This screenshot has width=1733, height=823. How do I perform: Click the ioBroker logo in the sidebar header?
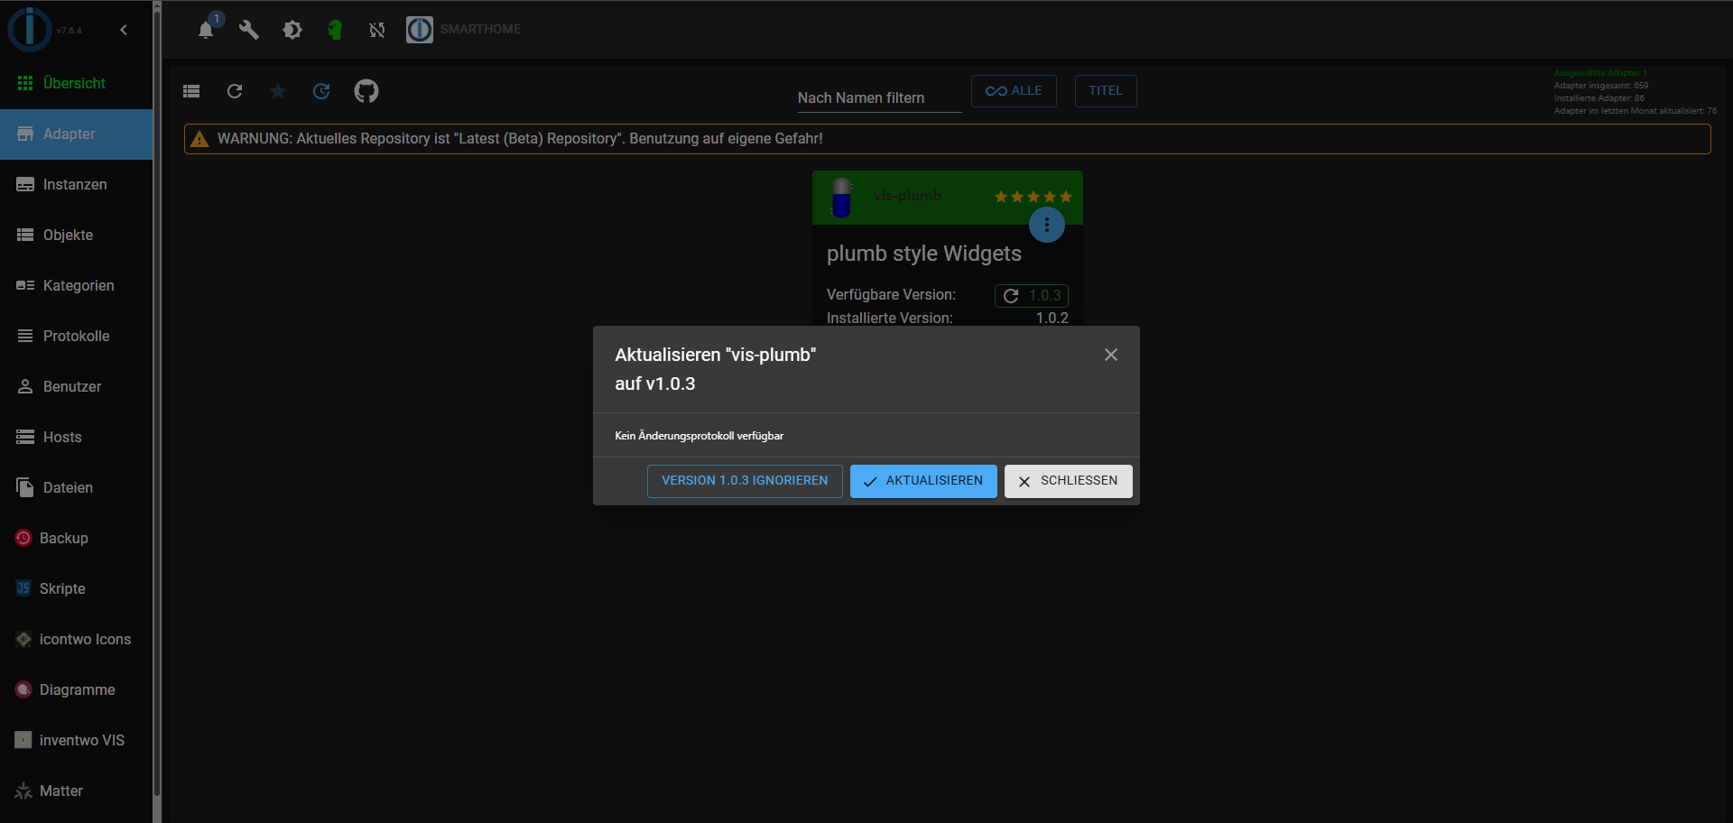29,29
